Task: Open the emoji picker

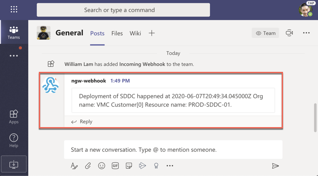Action: point(102,166)
